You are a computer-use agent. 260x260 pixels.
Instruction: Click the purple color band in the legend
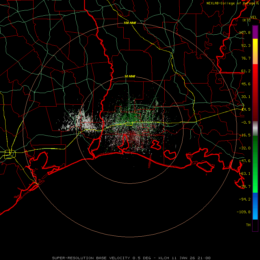(x=255, y=32)
